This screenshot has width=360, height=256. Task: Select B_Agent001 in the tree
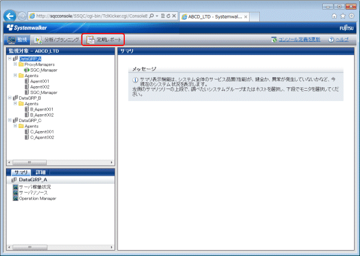coord(42,109)
